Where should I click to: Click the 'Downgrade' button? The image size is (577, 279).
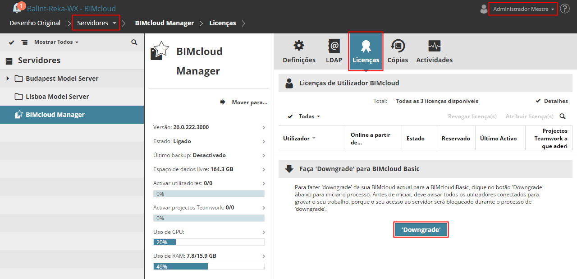tap(421, 230)
